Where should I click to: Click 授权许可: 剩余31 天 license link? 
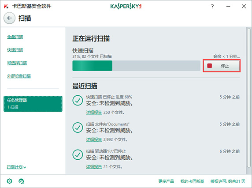[228, 181]
